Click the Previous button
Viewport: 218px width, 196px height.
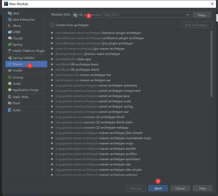point(136,188)
